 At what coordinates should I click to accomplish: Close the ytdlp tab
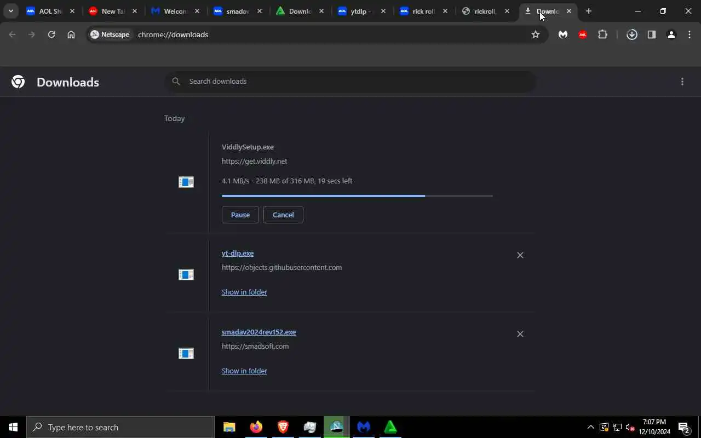click(x=383, y=11)
